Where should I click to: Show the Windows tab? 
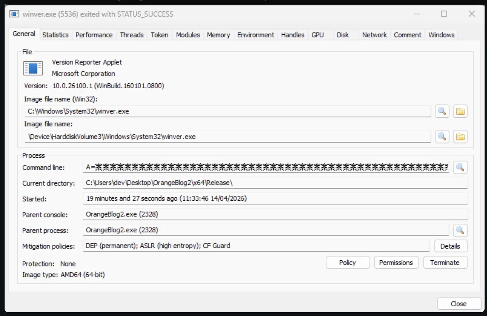click(x=441, y=35)
